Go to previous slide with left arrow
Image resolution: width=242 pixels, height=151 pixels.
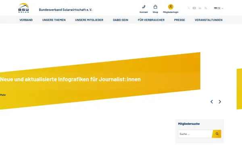[212, 102]
